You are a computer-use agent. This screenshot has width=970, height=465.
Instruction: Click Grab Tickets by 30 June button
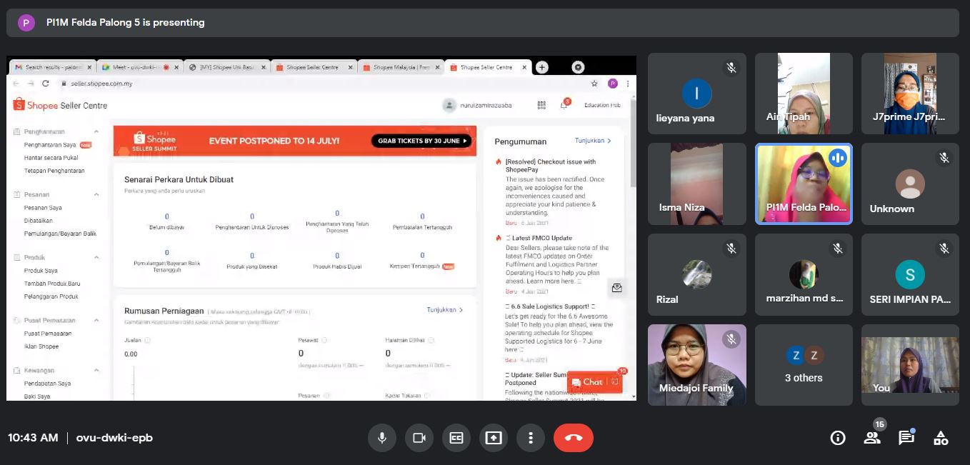tap(422, 141)
